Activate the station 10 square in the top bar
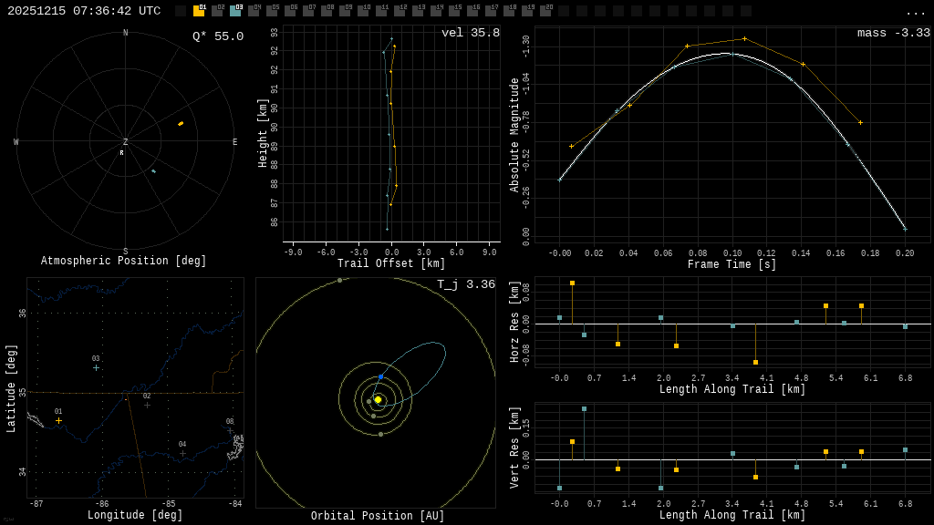934x525 pixels. click(363, 11)
